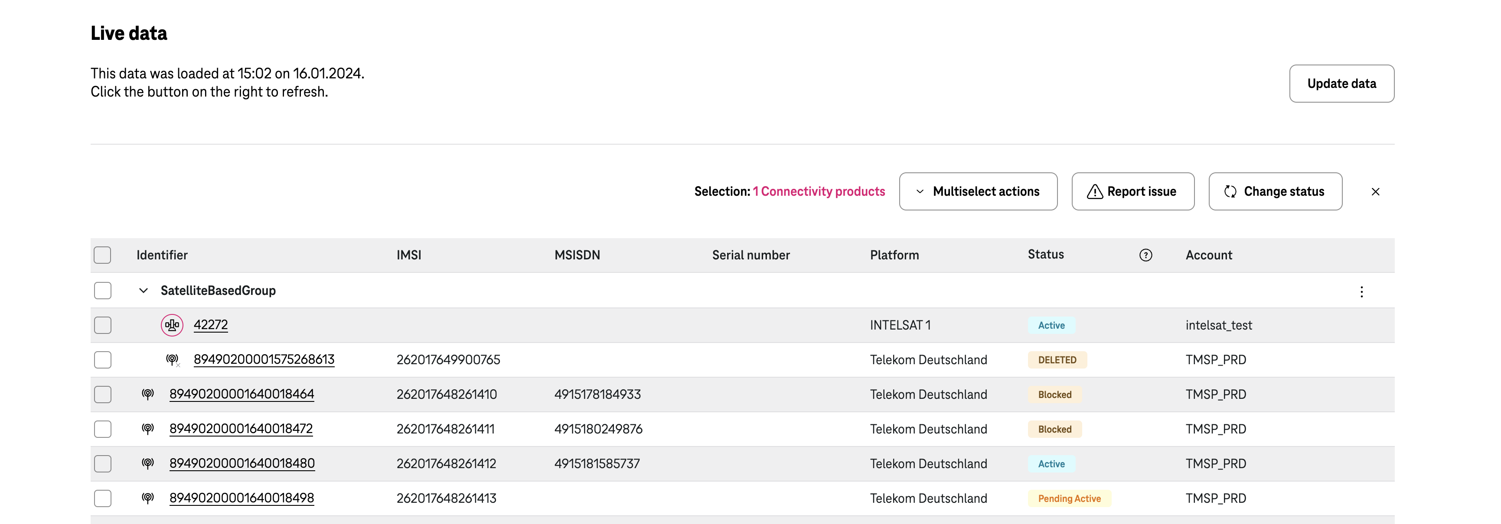Open the three-dot menu for SatelliteBasedGroup

coord(1361,292)
